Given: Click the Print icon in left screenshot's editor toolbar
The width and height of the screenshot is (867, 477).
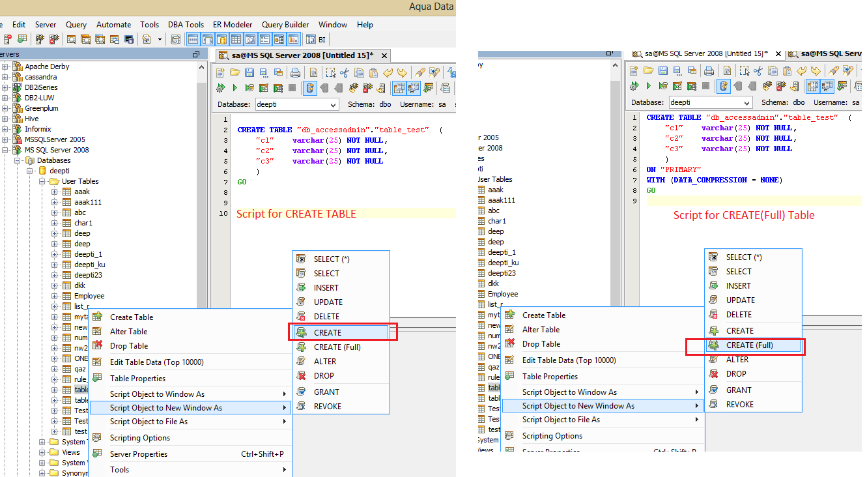Looking at the screenshot, I should point(295,72).
